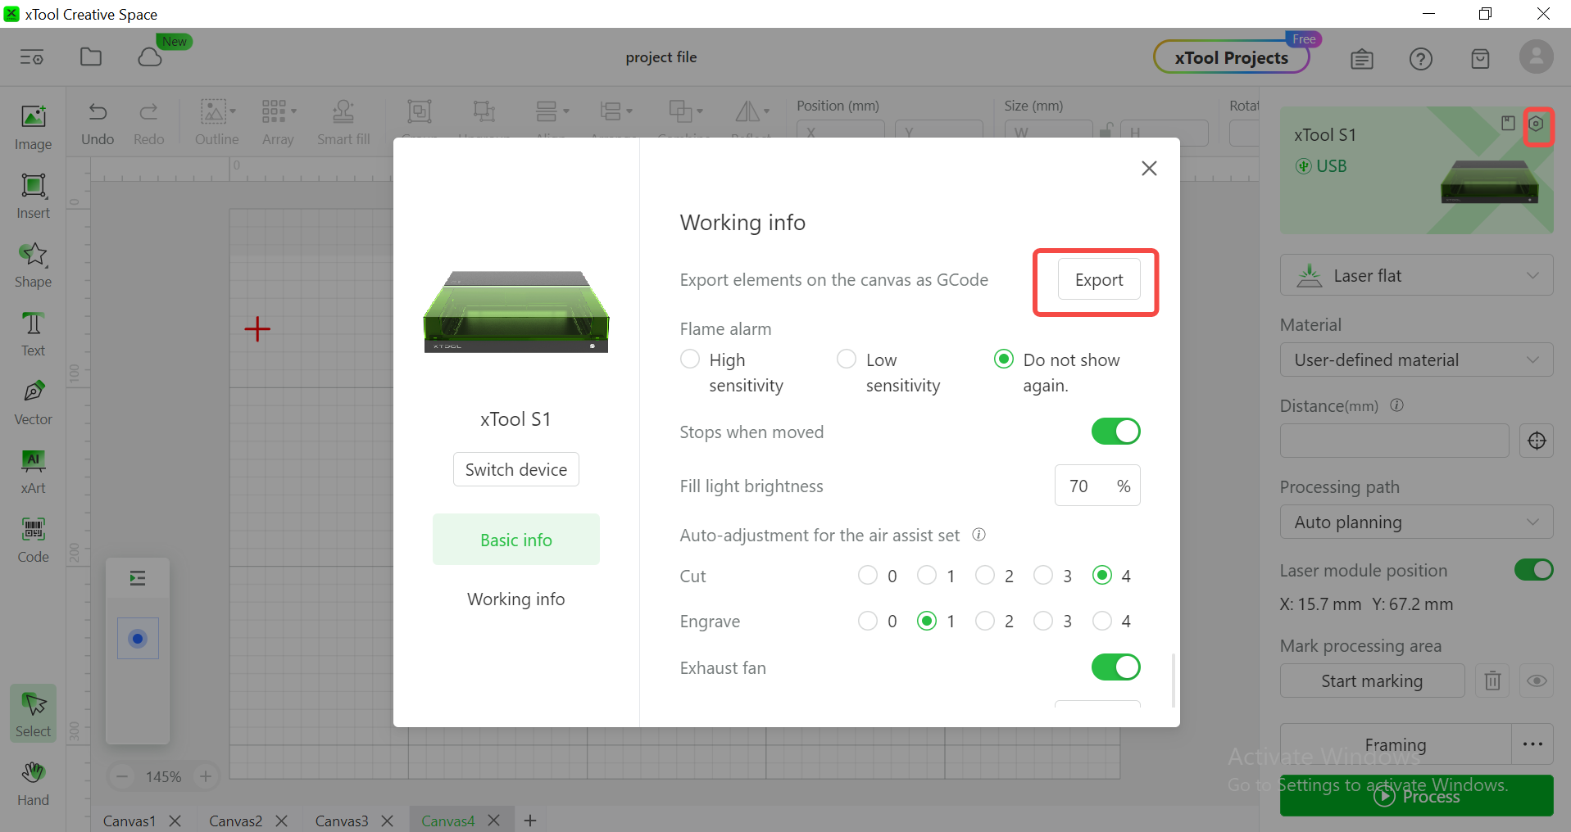Switch to Basic info tab
The image size is (1571, 832).
516,540
